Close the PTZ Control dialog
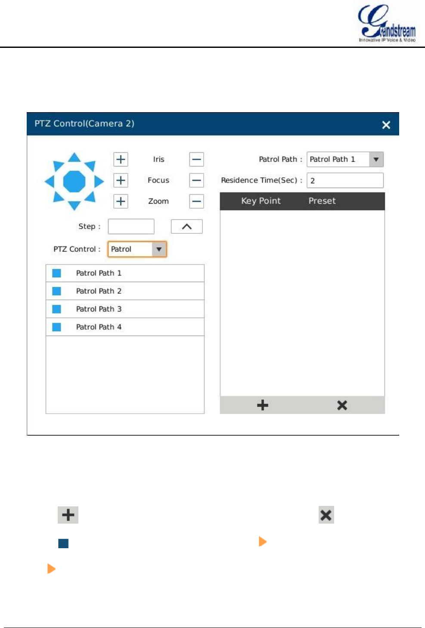 386,125
